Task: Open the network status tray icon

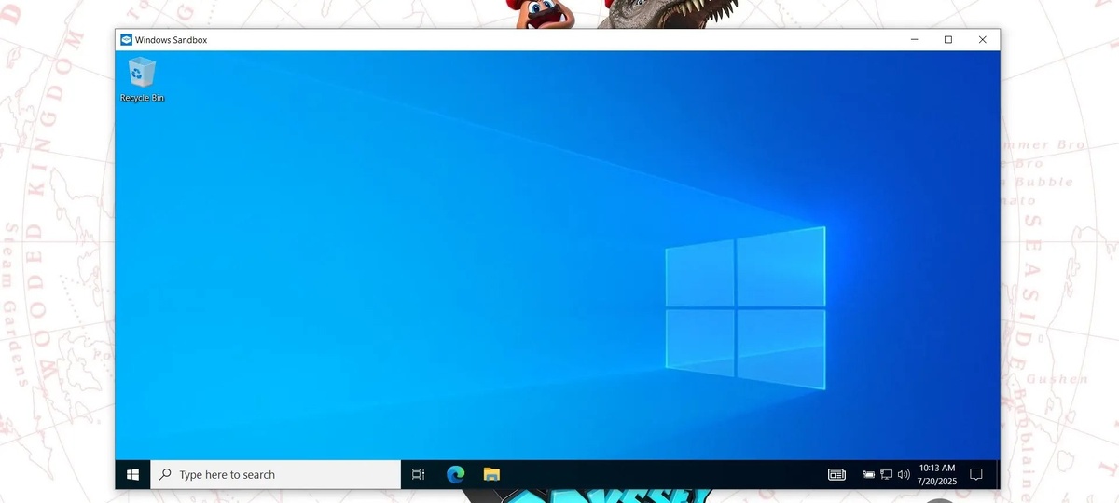Action: [x=886, y=475]
